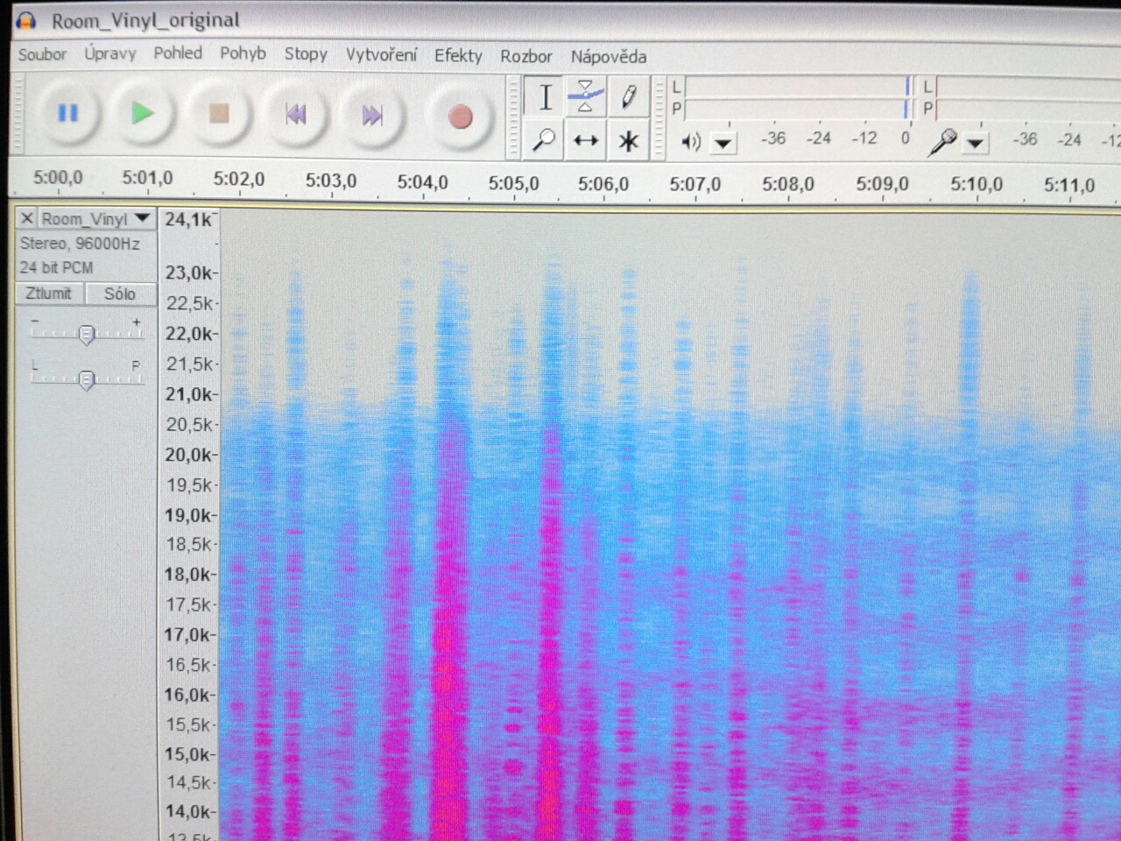Click the 5:02,0 mark on timeline ruler
The image size is (1121, 841).
pyautogui.click(x=239, y=180)
